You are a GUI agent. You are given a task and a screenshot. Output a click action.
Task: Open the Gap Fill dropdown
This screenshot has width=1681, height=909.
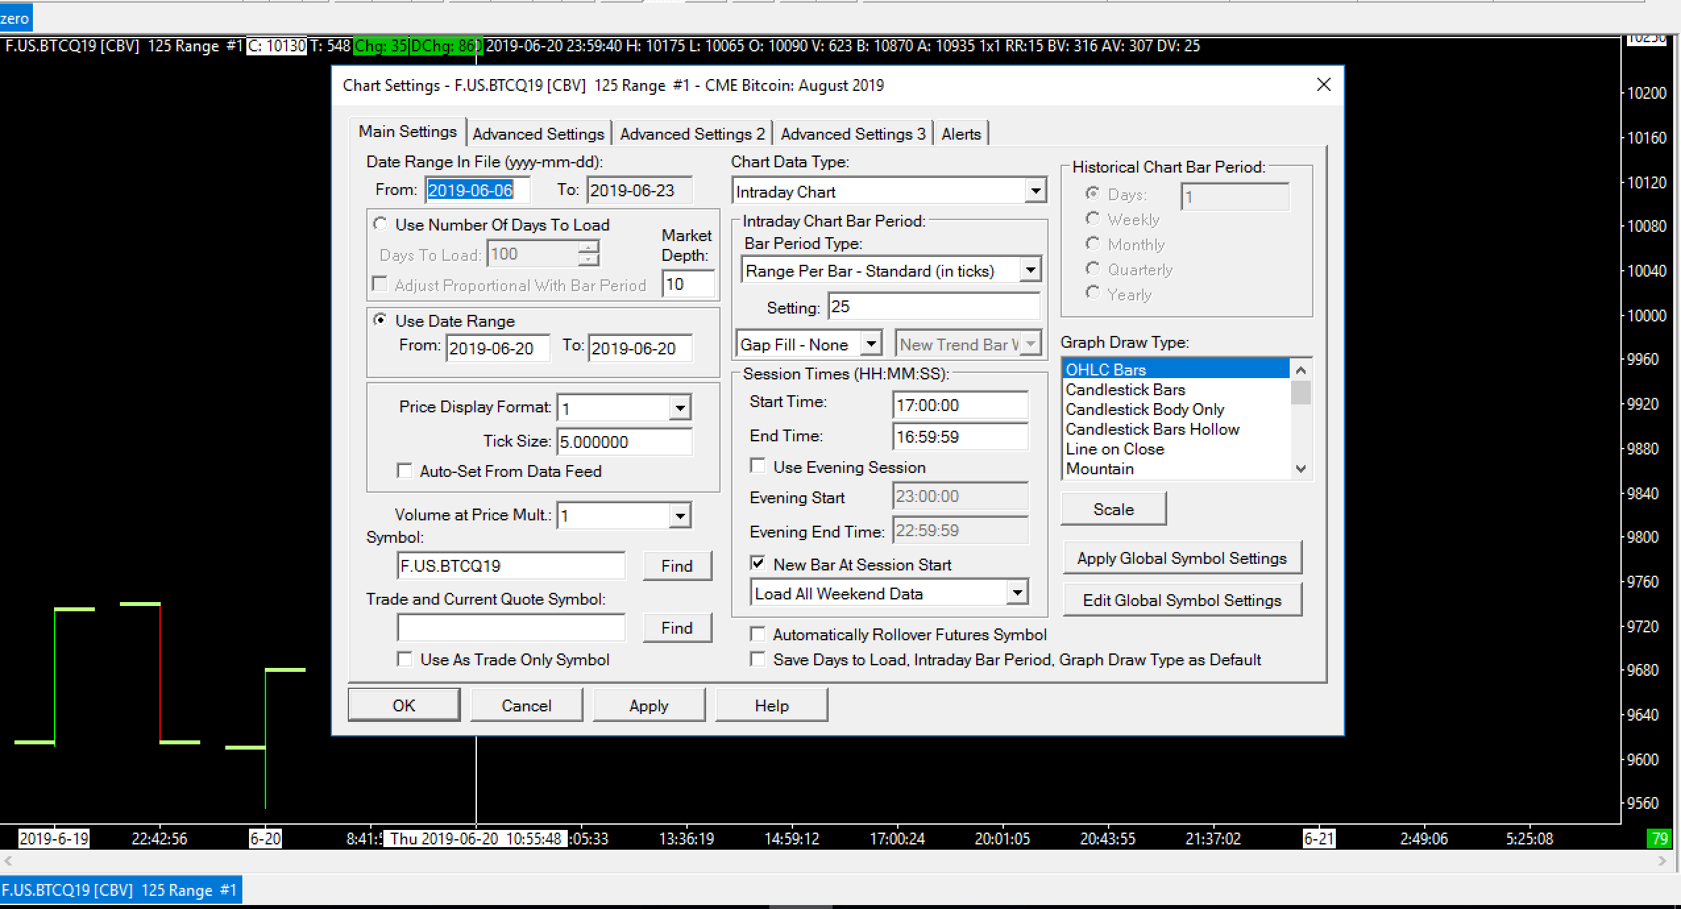(871, 344)
